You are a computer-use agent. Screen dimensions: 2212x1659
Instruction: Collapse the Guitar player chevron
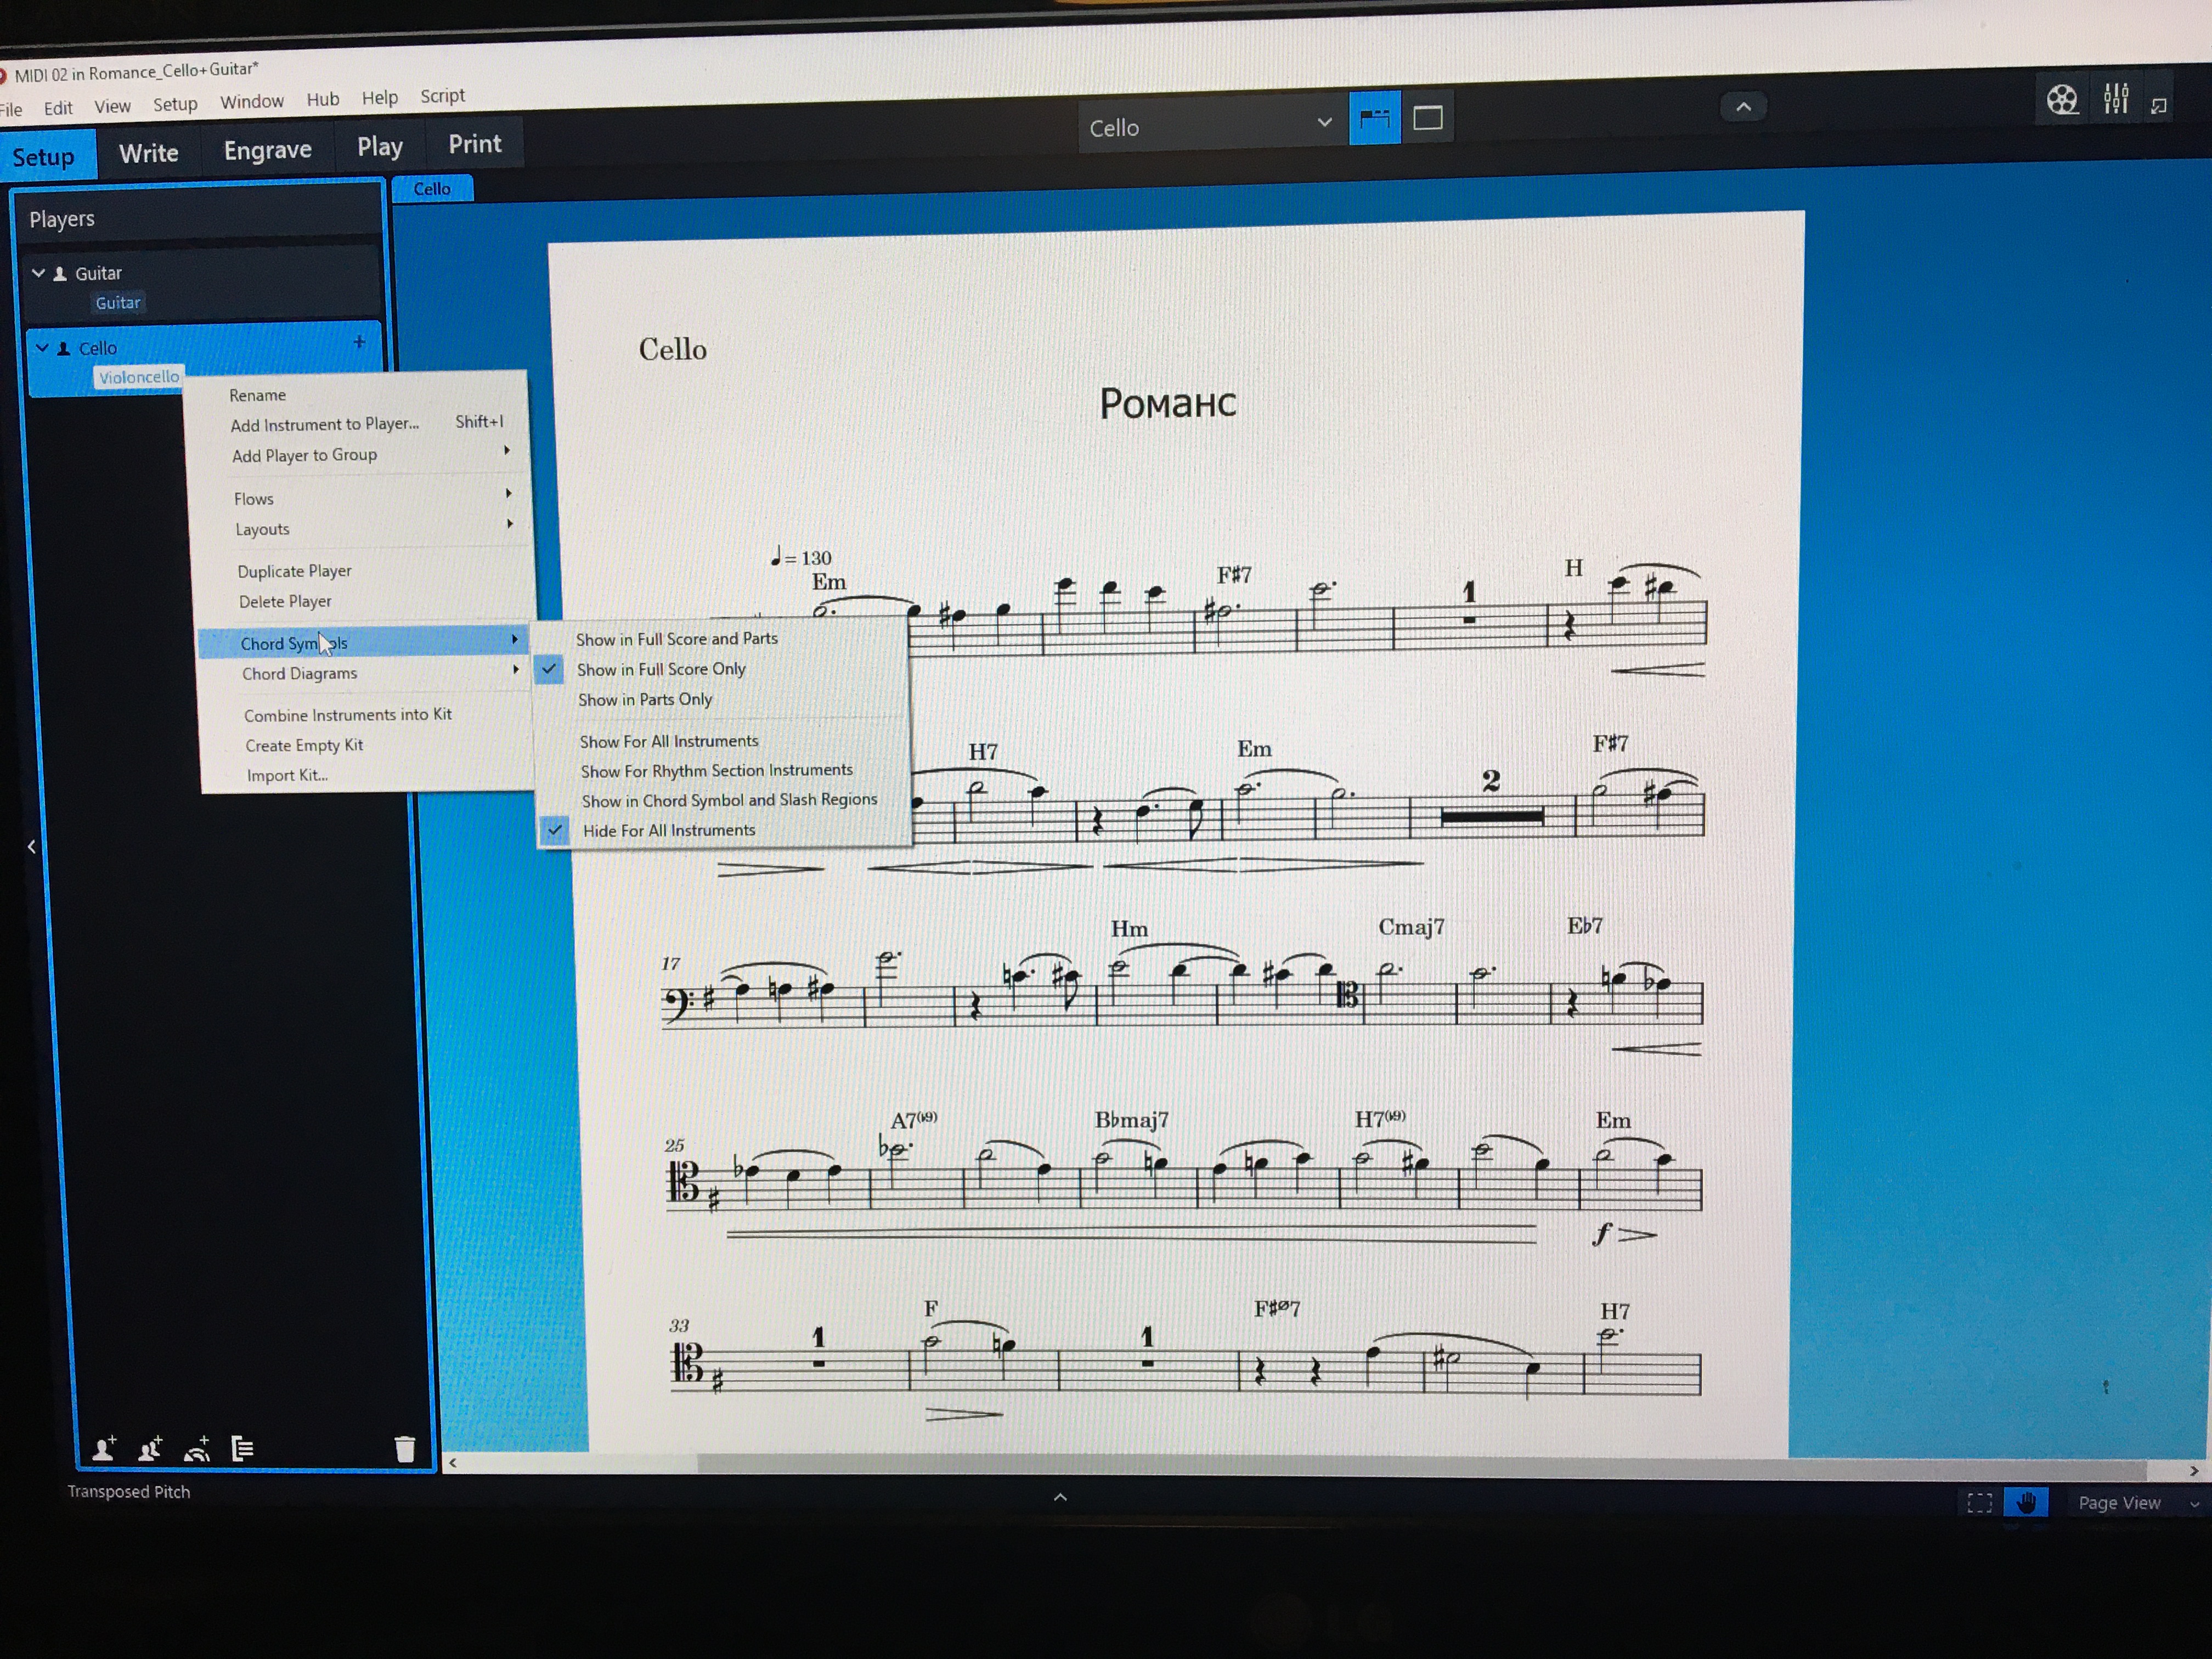39,272
